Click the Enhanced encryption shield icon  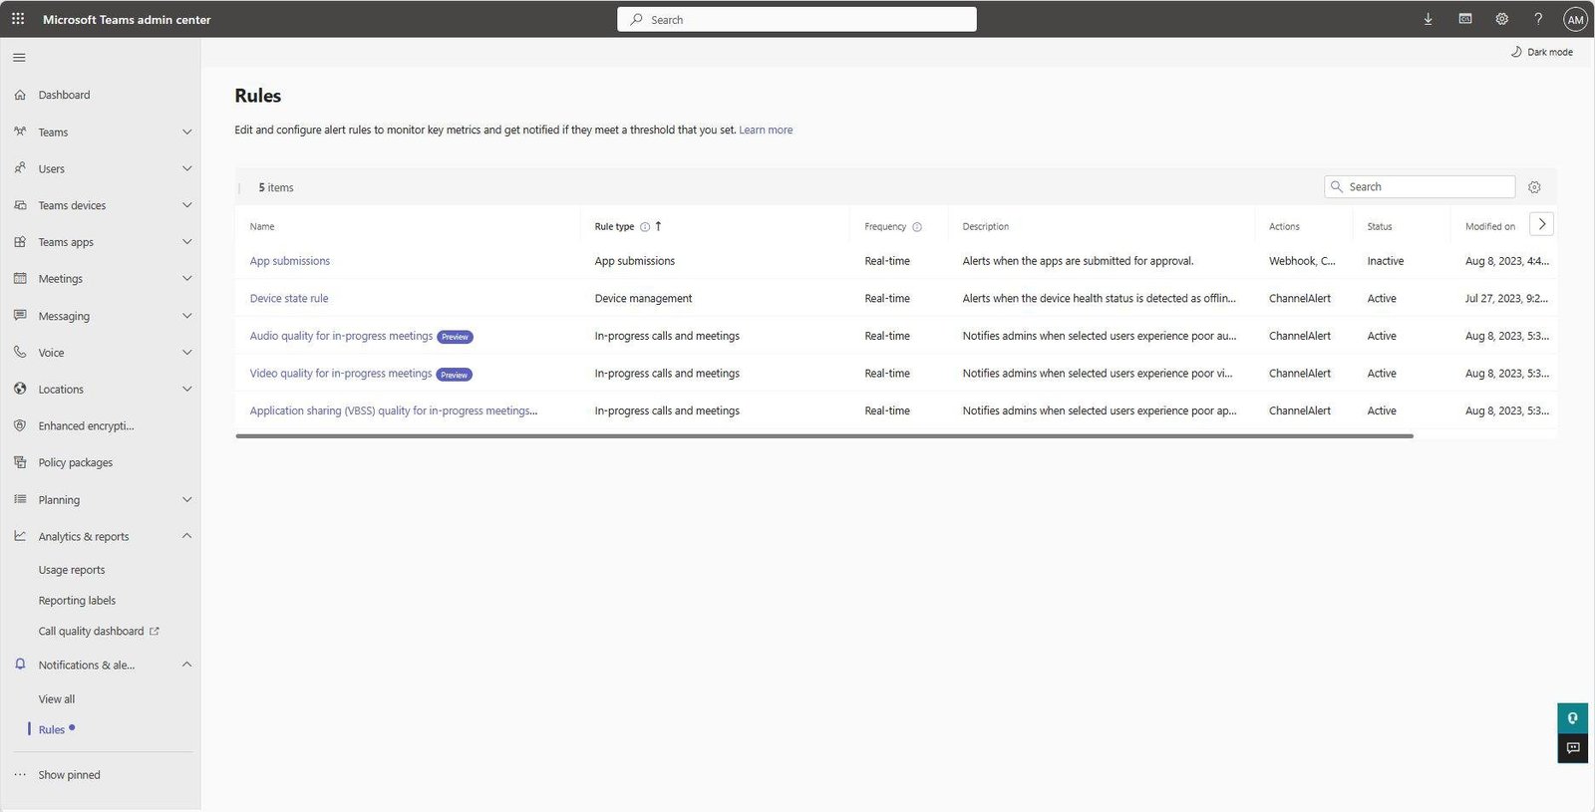click(x=20, y=425)
